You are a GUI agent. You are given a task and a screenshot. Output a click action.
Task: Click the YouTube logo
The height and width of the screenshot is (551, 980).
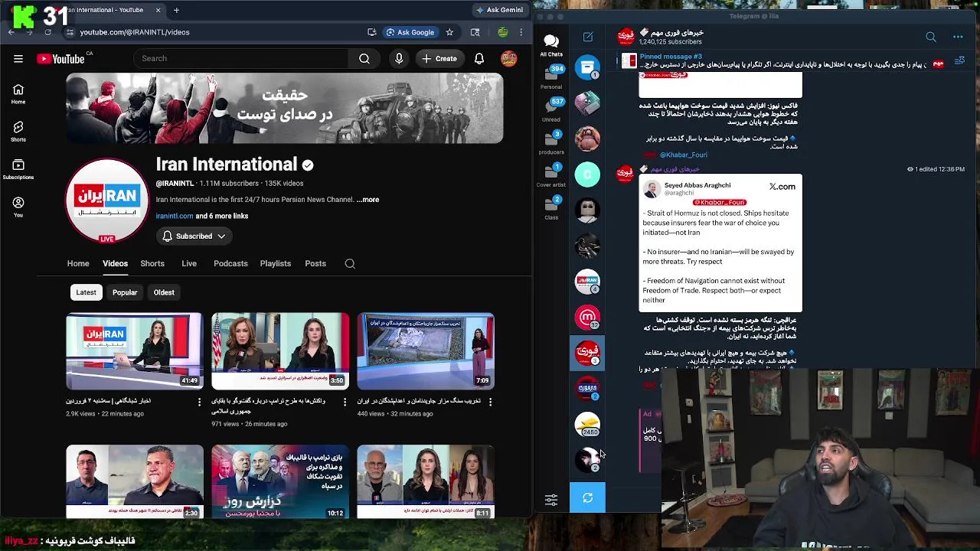point(60,59)
